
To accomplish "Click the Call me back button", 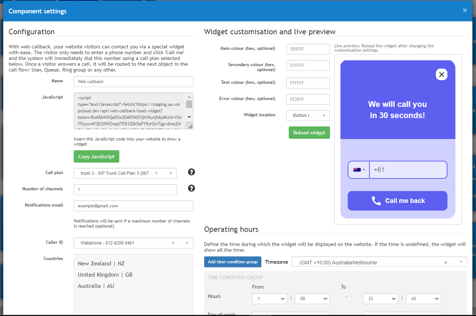I will (x=398, y=201).
